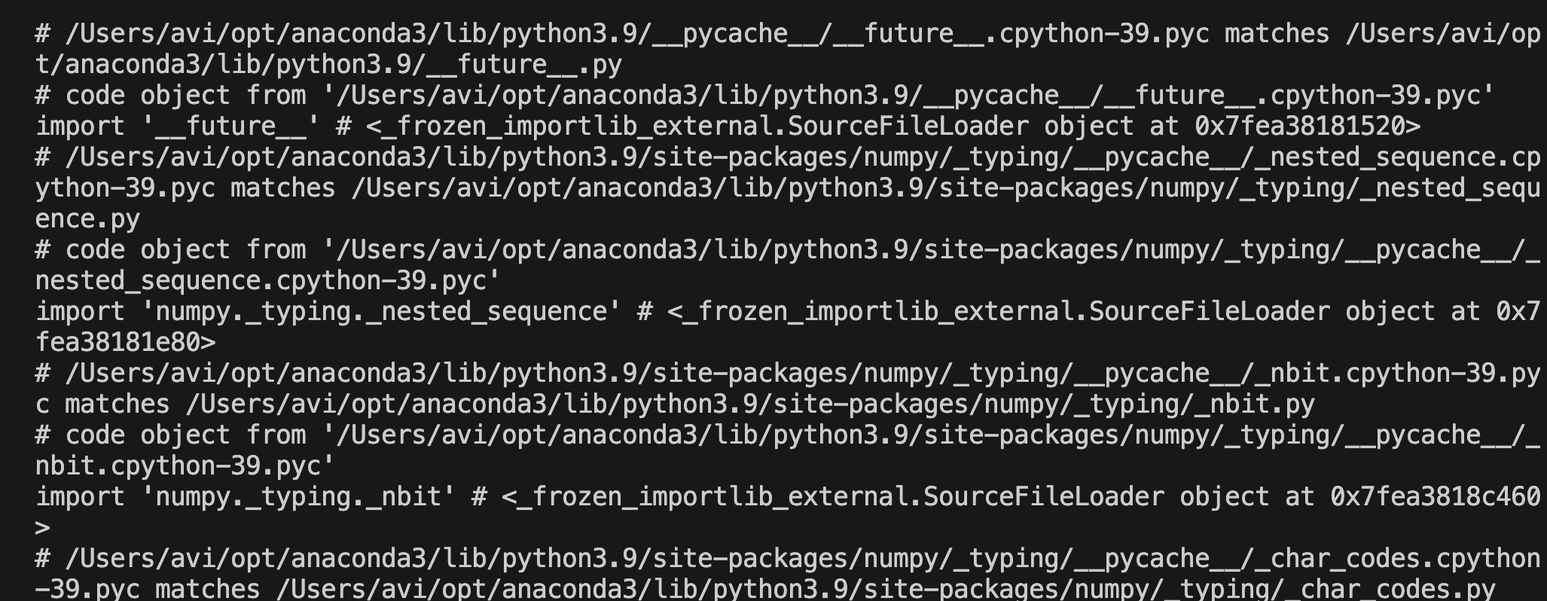Image resolution: width=1547 pixels, height=601 pixels.
Task: Click the lone '>' character line
Action: click(x=43, y=528)
